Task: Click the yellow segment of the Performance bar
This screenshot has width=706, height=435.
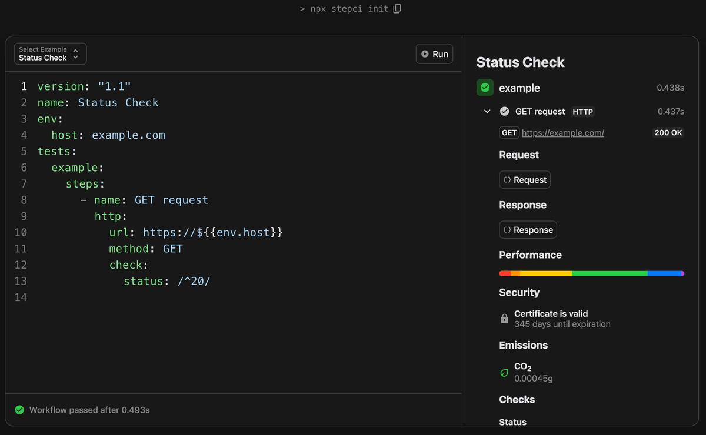Action: 545,273
